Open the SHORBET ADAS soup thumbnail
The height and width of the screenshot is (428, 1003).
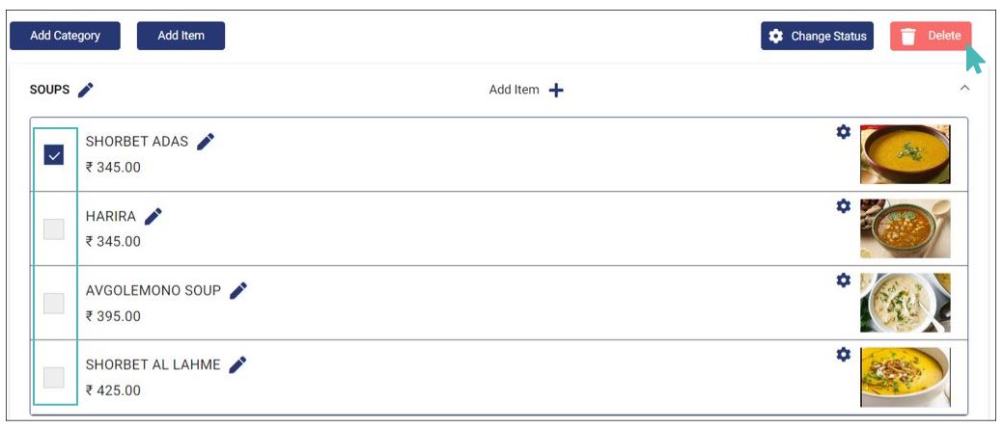tap(905, 154)
